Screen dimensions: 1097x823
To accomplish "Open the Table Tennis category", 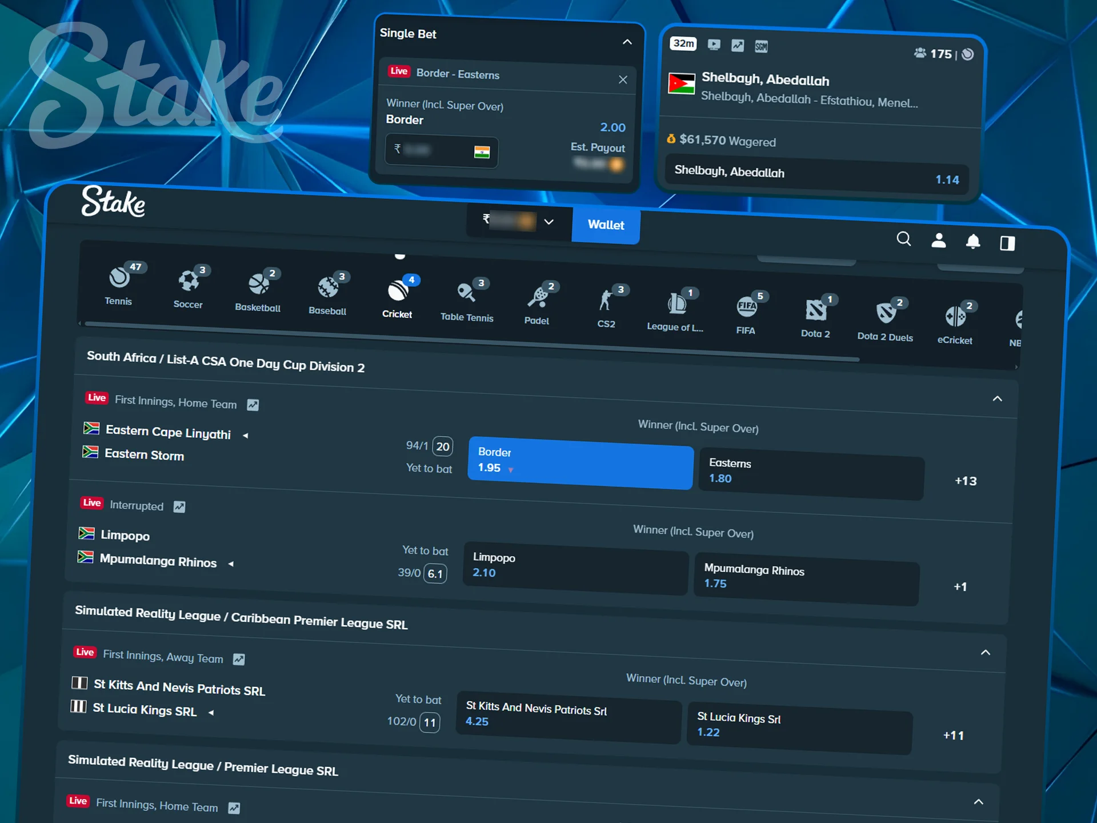I will [x=467, y=301].
